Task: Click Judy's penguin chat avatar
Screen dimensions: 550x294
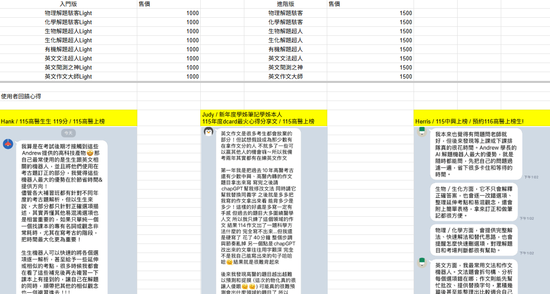Action: coord(209,132)
